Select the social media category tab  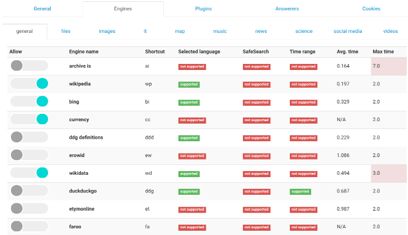point(348,31)
